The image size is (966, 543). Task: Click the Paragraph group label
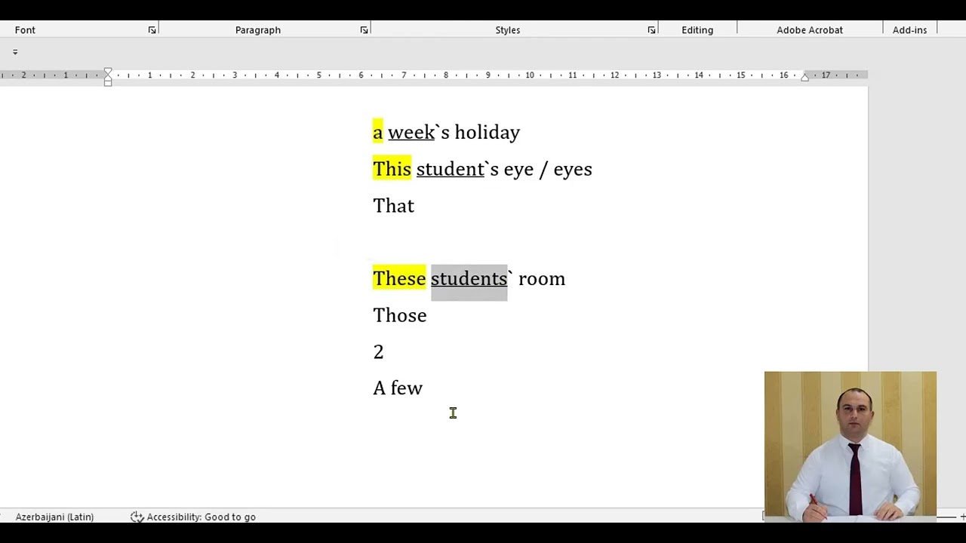258,30
